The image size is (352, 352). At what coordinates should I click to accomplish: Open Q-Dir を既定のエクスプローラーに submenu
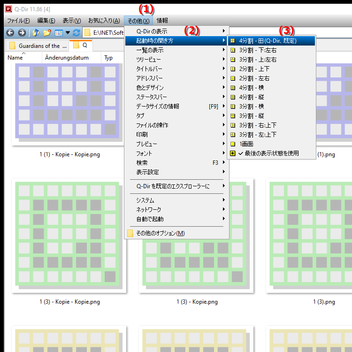click(x=177, y=186)
